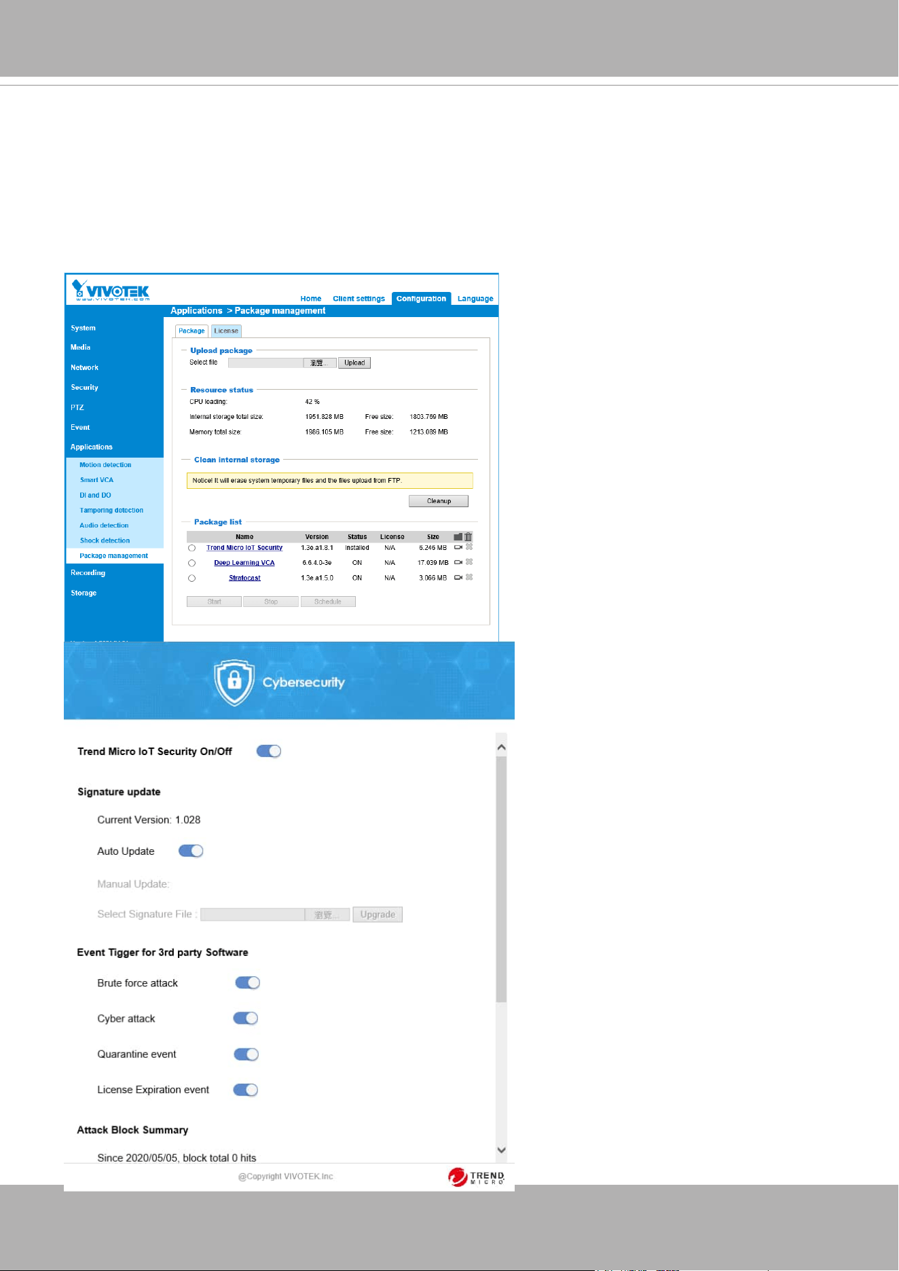Click the remove X icon for Stratocast
Screen dimensions: 899x1271
469,577
